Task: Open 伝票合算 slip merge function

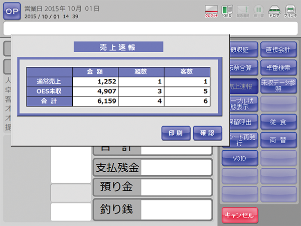Action: click(x=244, y=68)
